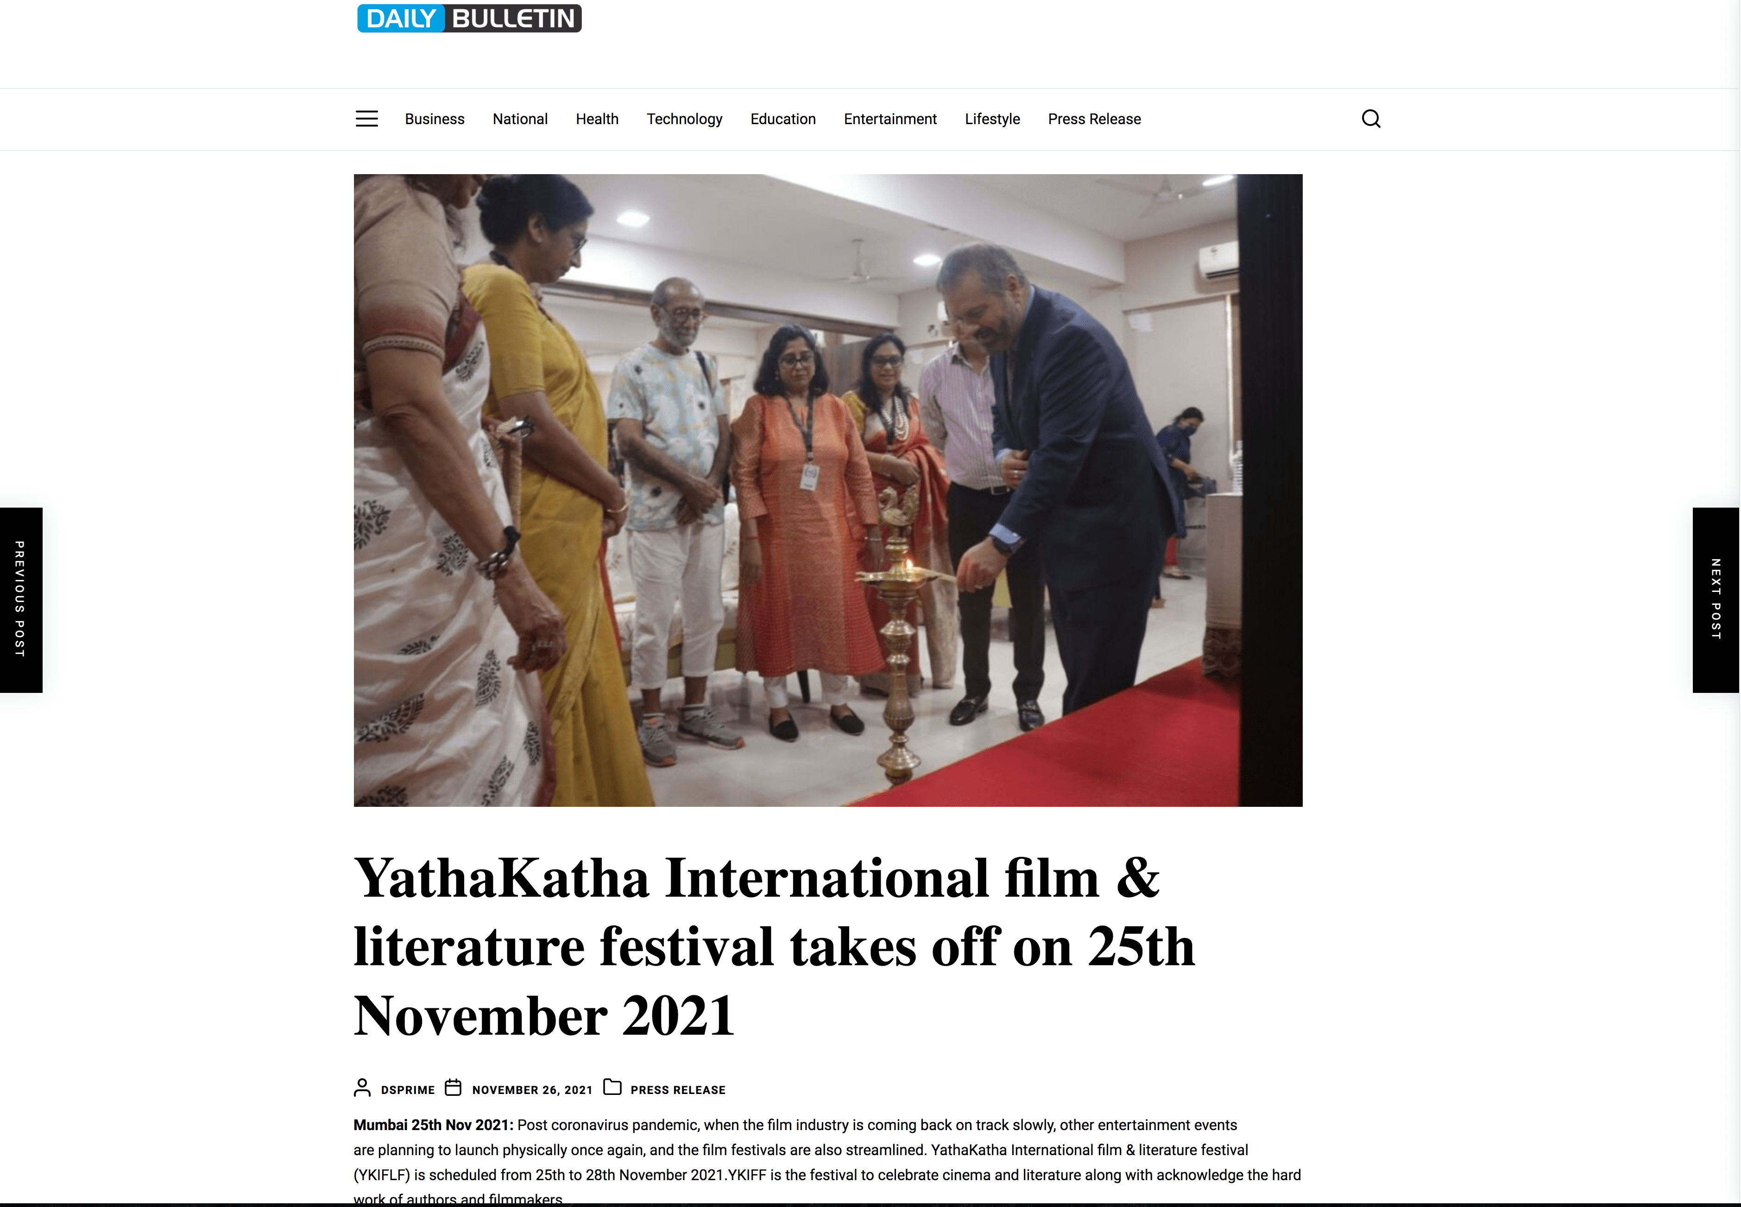Go to the Next Post
The width and height of the screenshot is (1741, 1207).
point(1716,600)
